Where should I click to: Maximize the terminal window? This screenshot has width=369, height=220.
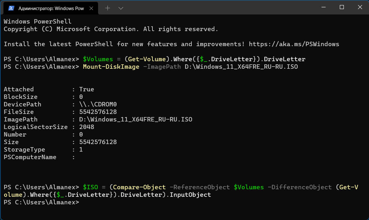(x=342, y=7)
